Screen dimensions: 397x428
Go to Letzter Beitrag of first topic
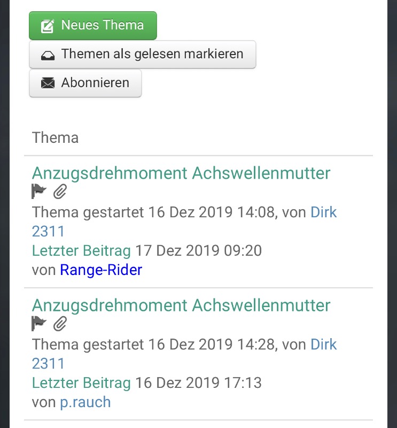pos(81,250)
